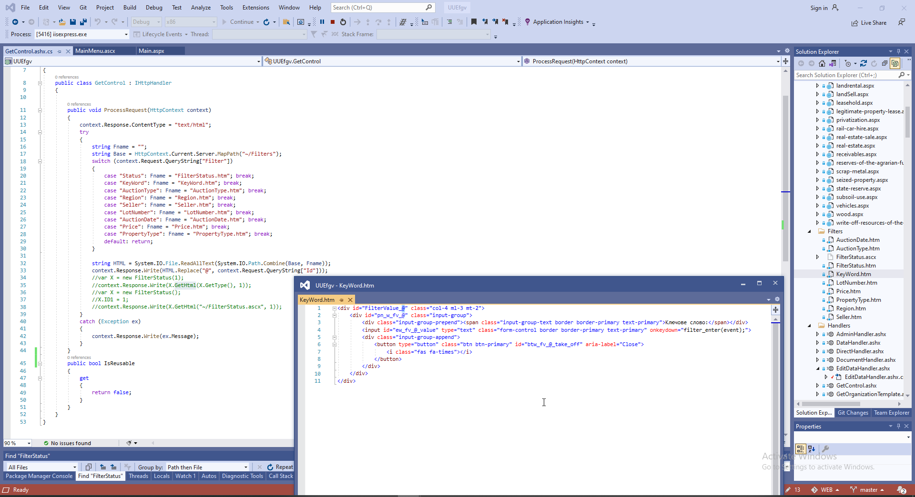Click the Save All toolbar icon

tap(83, 22)
